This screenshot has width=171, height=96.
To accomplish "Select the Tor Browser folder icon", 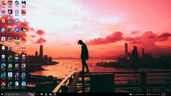I will [x=17, y=66].
